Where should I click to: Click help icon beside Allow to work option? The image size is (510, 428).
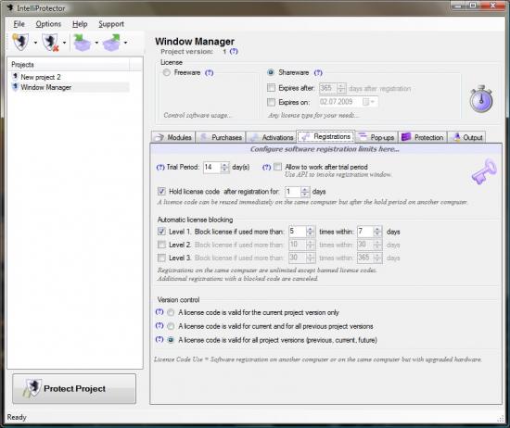click(x=266, y=167)
